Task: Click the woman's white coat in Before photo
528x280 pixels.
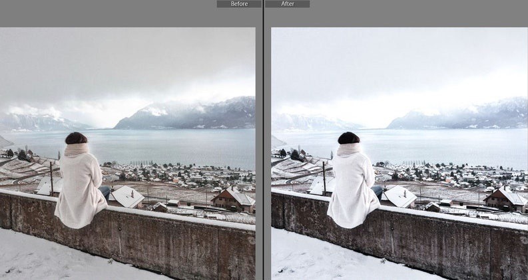Action: coord(79,190)
